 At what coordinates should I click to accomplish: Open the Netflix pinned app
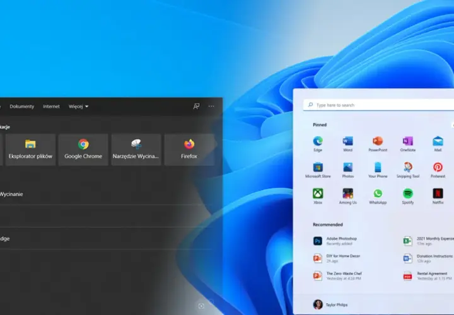coord(438,197)
